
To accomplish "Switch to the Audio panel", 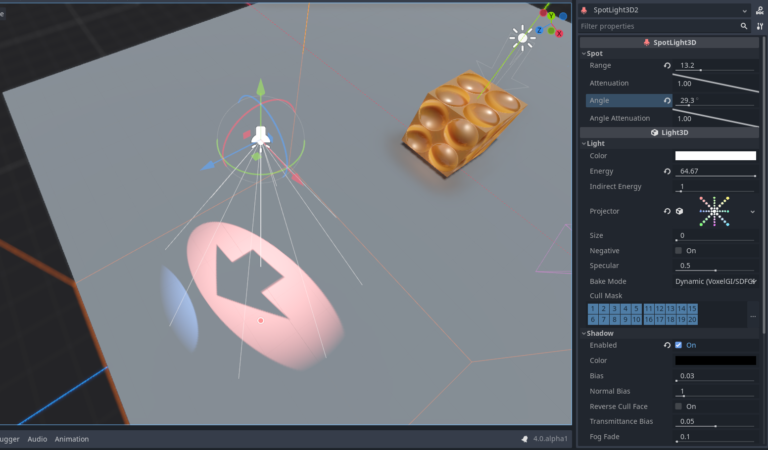I will coord(37,439).
